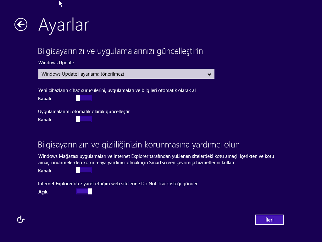Click the Windows Update dropdown chevron arrow

[209, 74]
